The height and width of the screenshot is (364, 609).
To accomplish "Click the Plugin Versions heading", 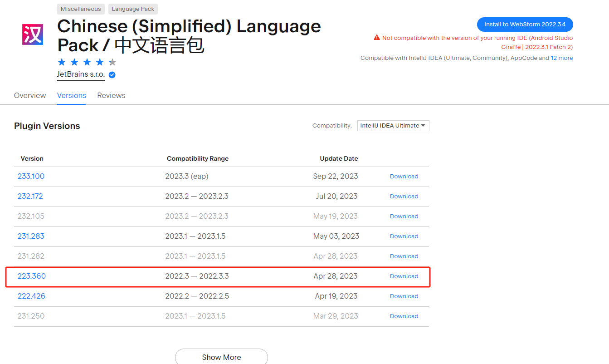I will 47,126.
